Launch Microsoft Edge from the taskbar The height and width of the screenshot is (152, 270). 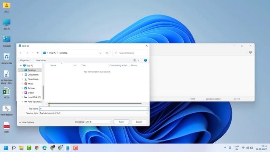point(44,148)
